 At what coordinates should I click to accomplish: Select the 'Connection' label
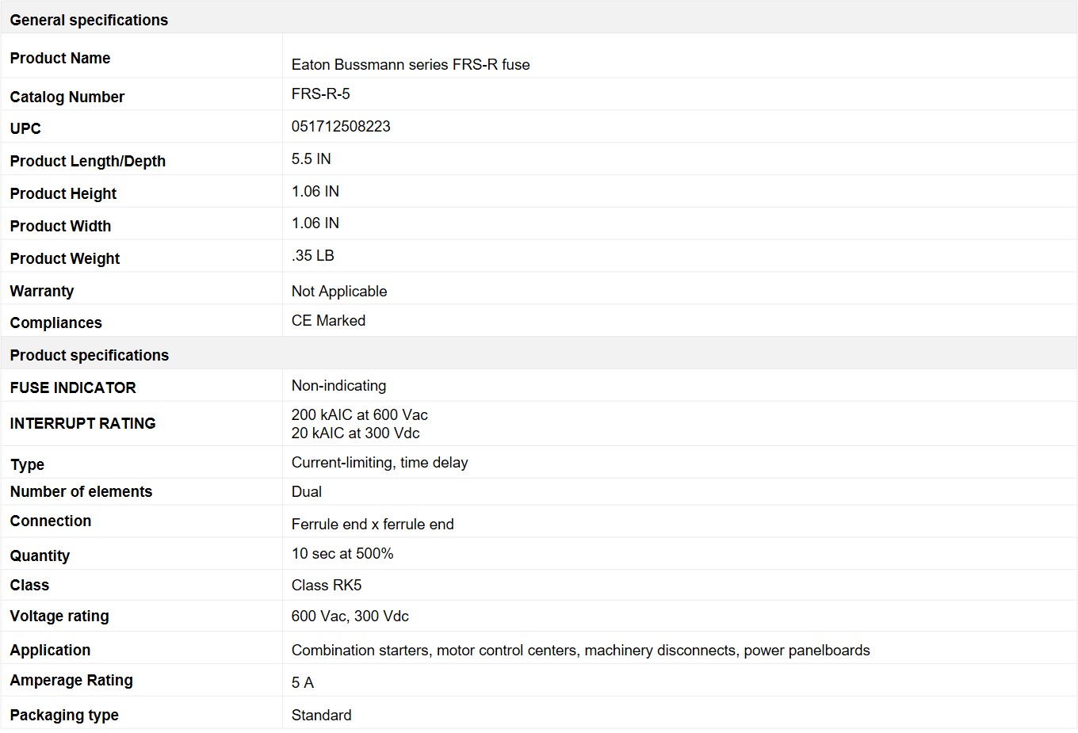point(51,521)
